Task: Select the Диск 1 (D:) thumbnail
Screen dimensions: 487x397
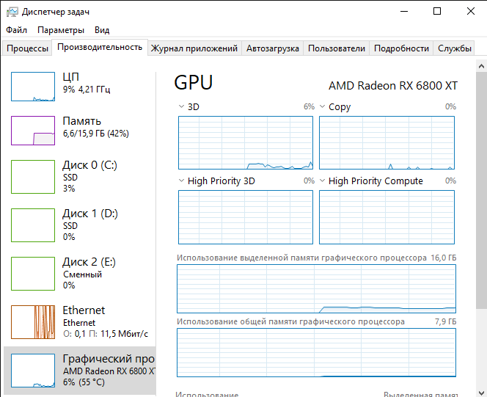Action: point(33,225)
